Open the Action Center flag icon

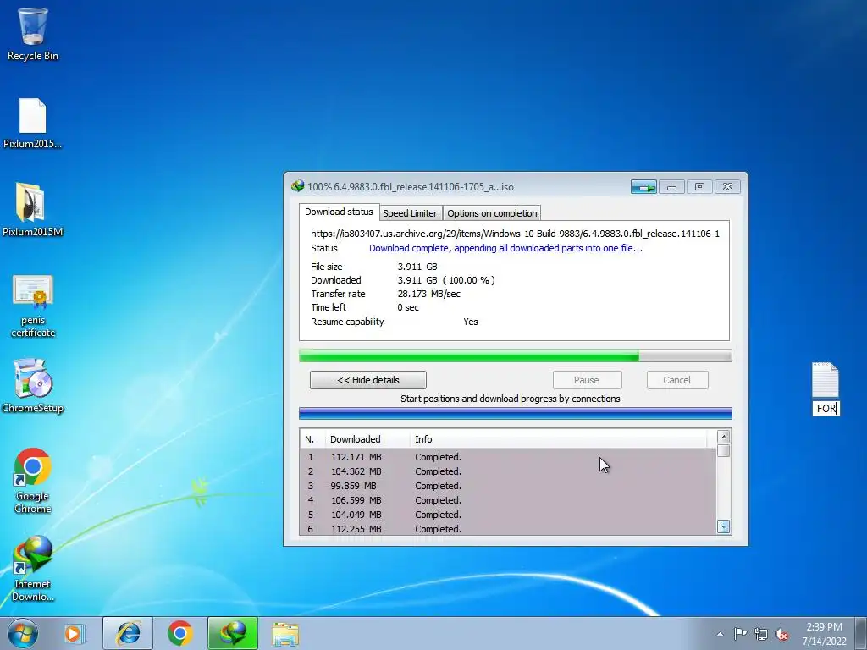point(740,634)
